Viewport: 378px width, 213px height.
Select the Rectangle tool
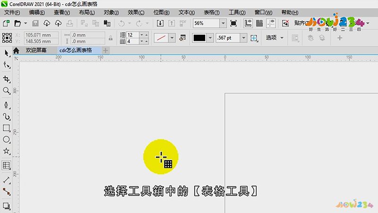(x=6, y=128)
